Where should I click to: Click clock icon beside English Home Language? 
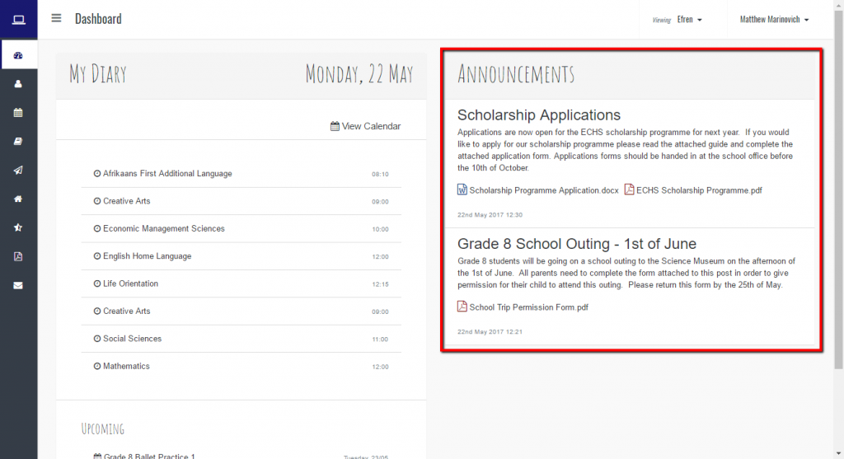pos(97,256)
